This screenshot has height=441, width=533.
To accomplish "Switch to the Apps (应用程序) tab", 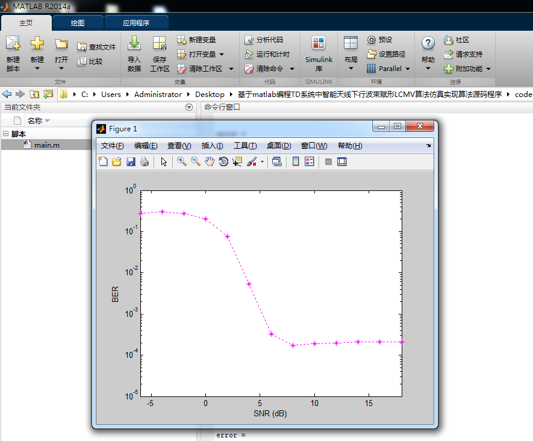I will (136, 23).
